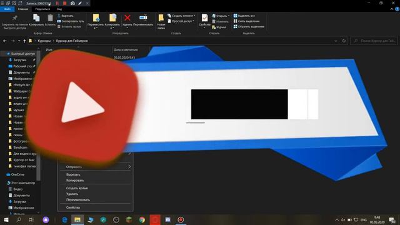This screenshot has width=400, height=225.
Task: Click the navigation pane vertical scrollbar
Action: [x=38, y=115]
